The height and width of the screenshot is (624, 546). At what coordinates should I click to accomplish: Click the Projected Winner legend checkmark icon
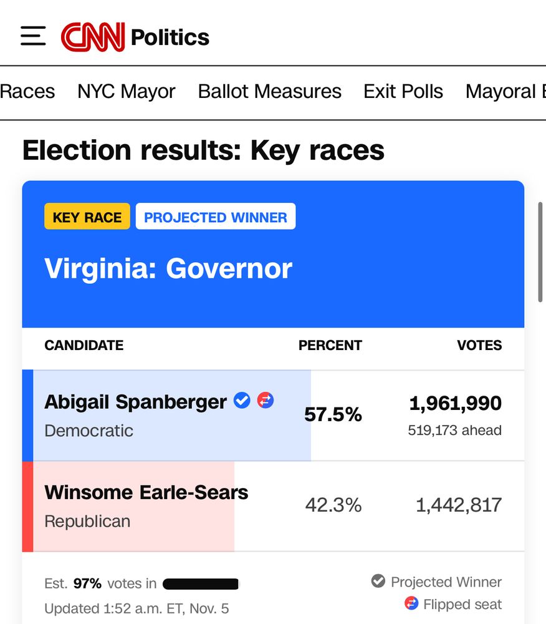pyautogui.click(x=378, y=582)
